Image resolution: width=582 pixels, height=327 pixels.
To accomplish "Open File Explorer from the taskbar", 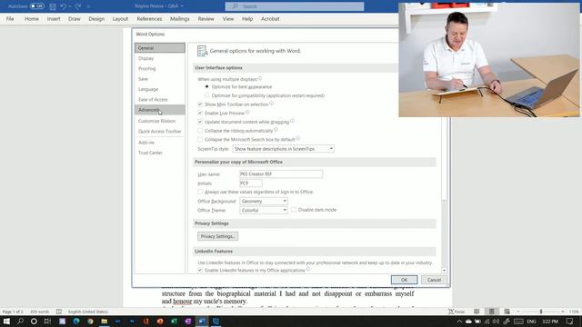I will [105, 321].
